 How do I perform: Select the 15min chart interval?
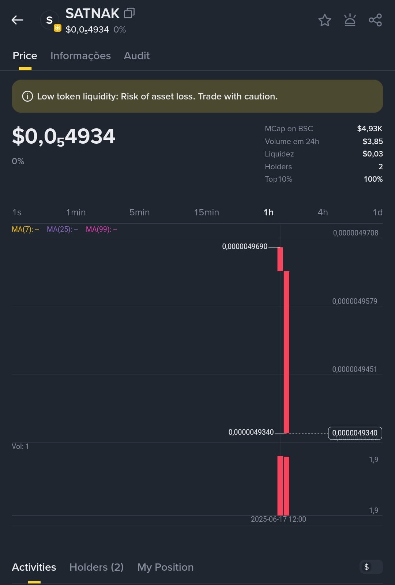[206, 212]
